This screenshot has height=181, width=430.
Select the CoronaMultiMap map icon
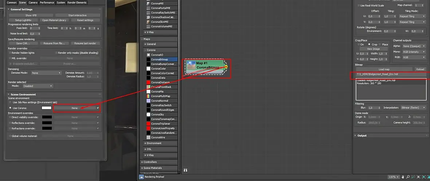tap(148, 96)
